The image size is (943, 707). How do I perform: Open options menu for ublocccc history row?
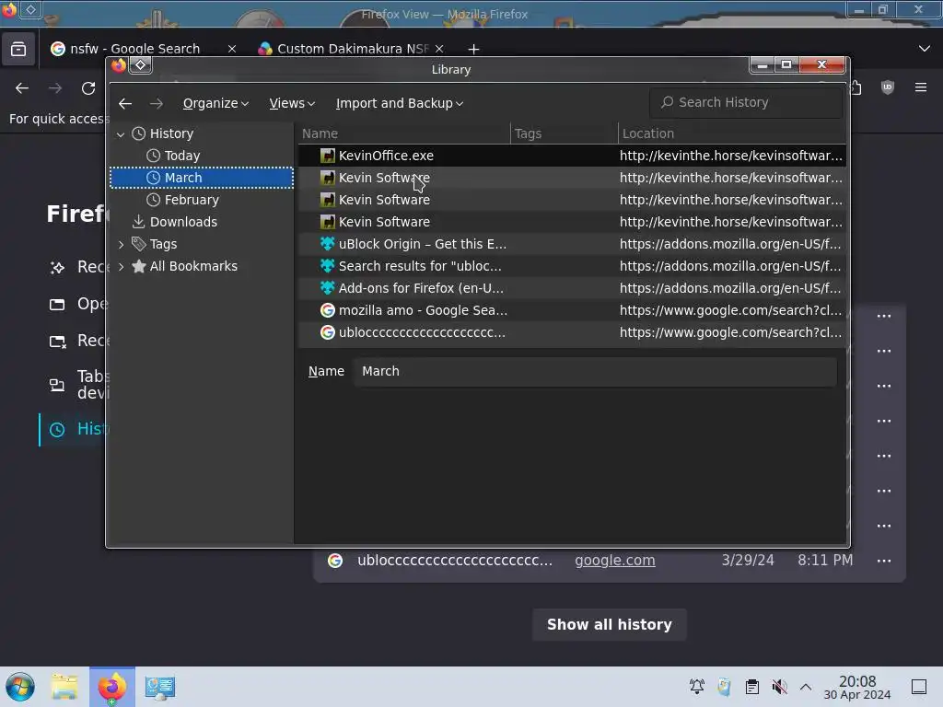tap(884, 561)
